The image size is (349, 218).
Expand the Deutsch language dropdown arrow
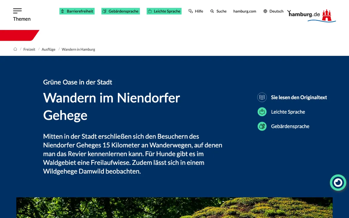point(289,12)
